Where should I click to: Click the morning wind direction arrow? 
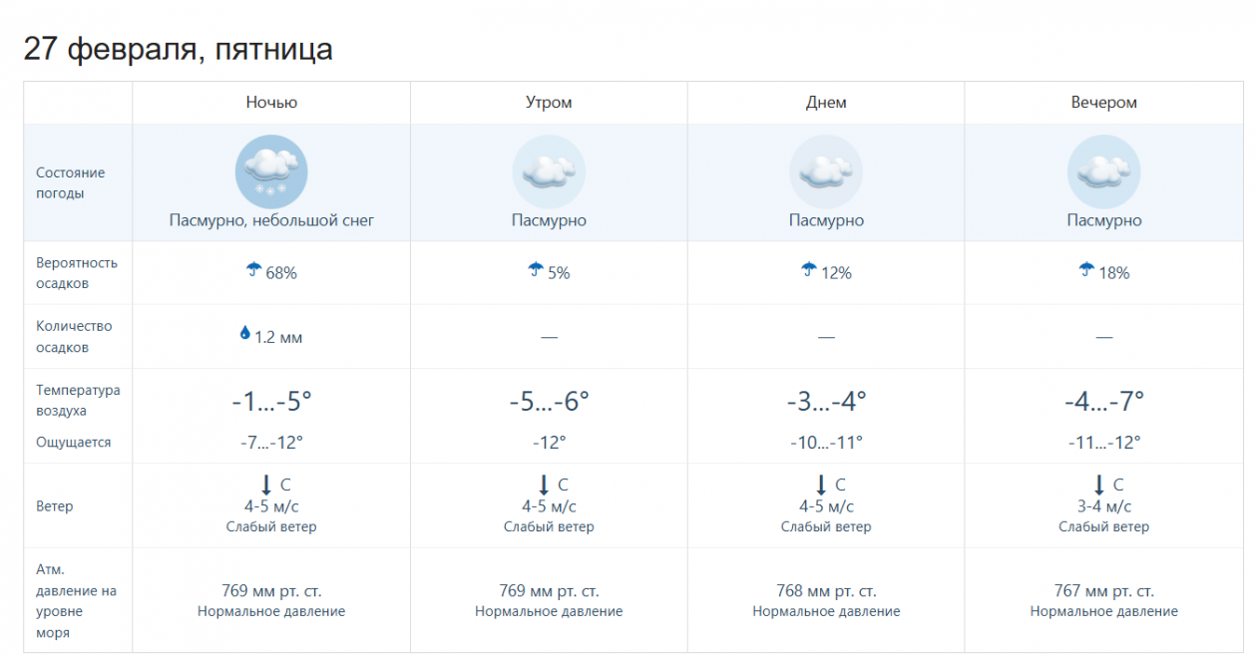(544, 485)
